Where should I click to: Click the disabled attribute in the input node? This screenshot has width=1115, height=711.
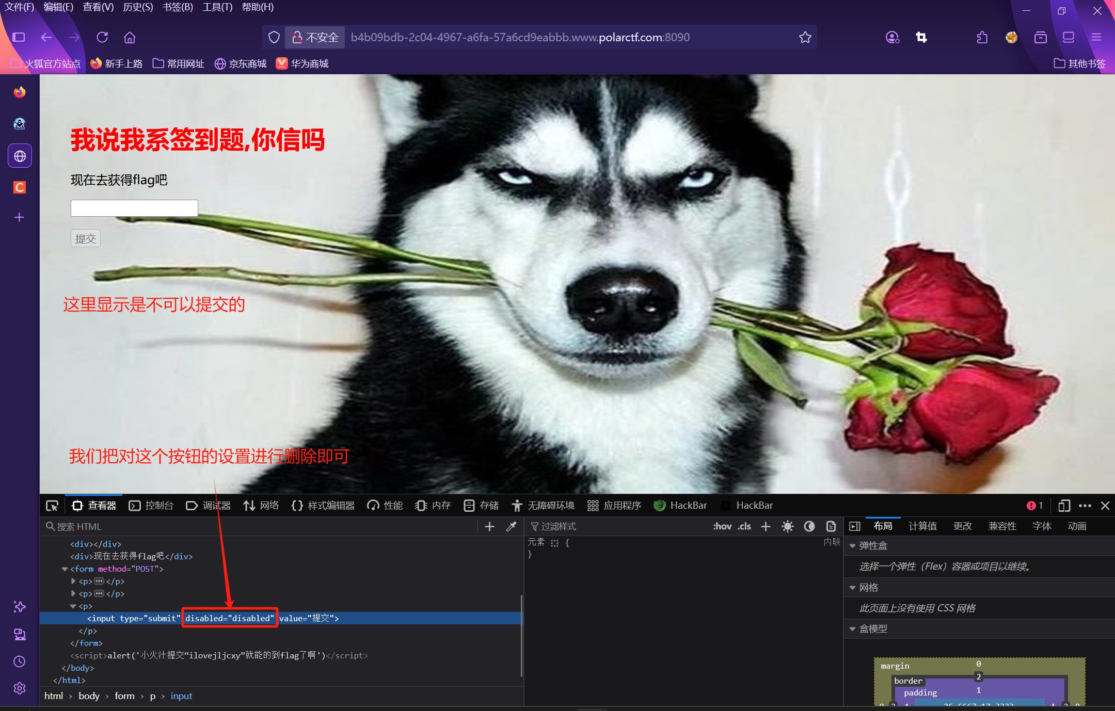click(230, 618)
